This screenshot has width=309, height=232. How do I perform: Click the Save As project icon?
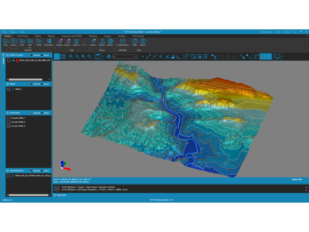click(x=30, y=41)
